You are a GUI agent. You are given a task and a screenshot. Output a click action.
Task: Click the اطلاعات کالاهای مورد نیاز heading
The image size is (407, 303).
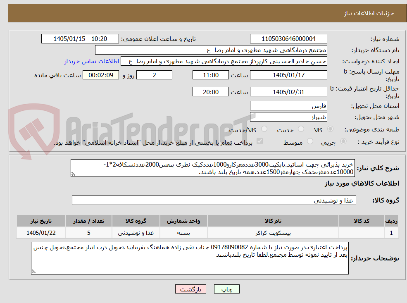coord(362,183)
